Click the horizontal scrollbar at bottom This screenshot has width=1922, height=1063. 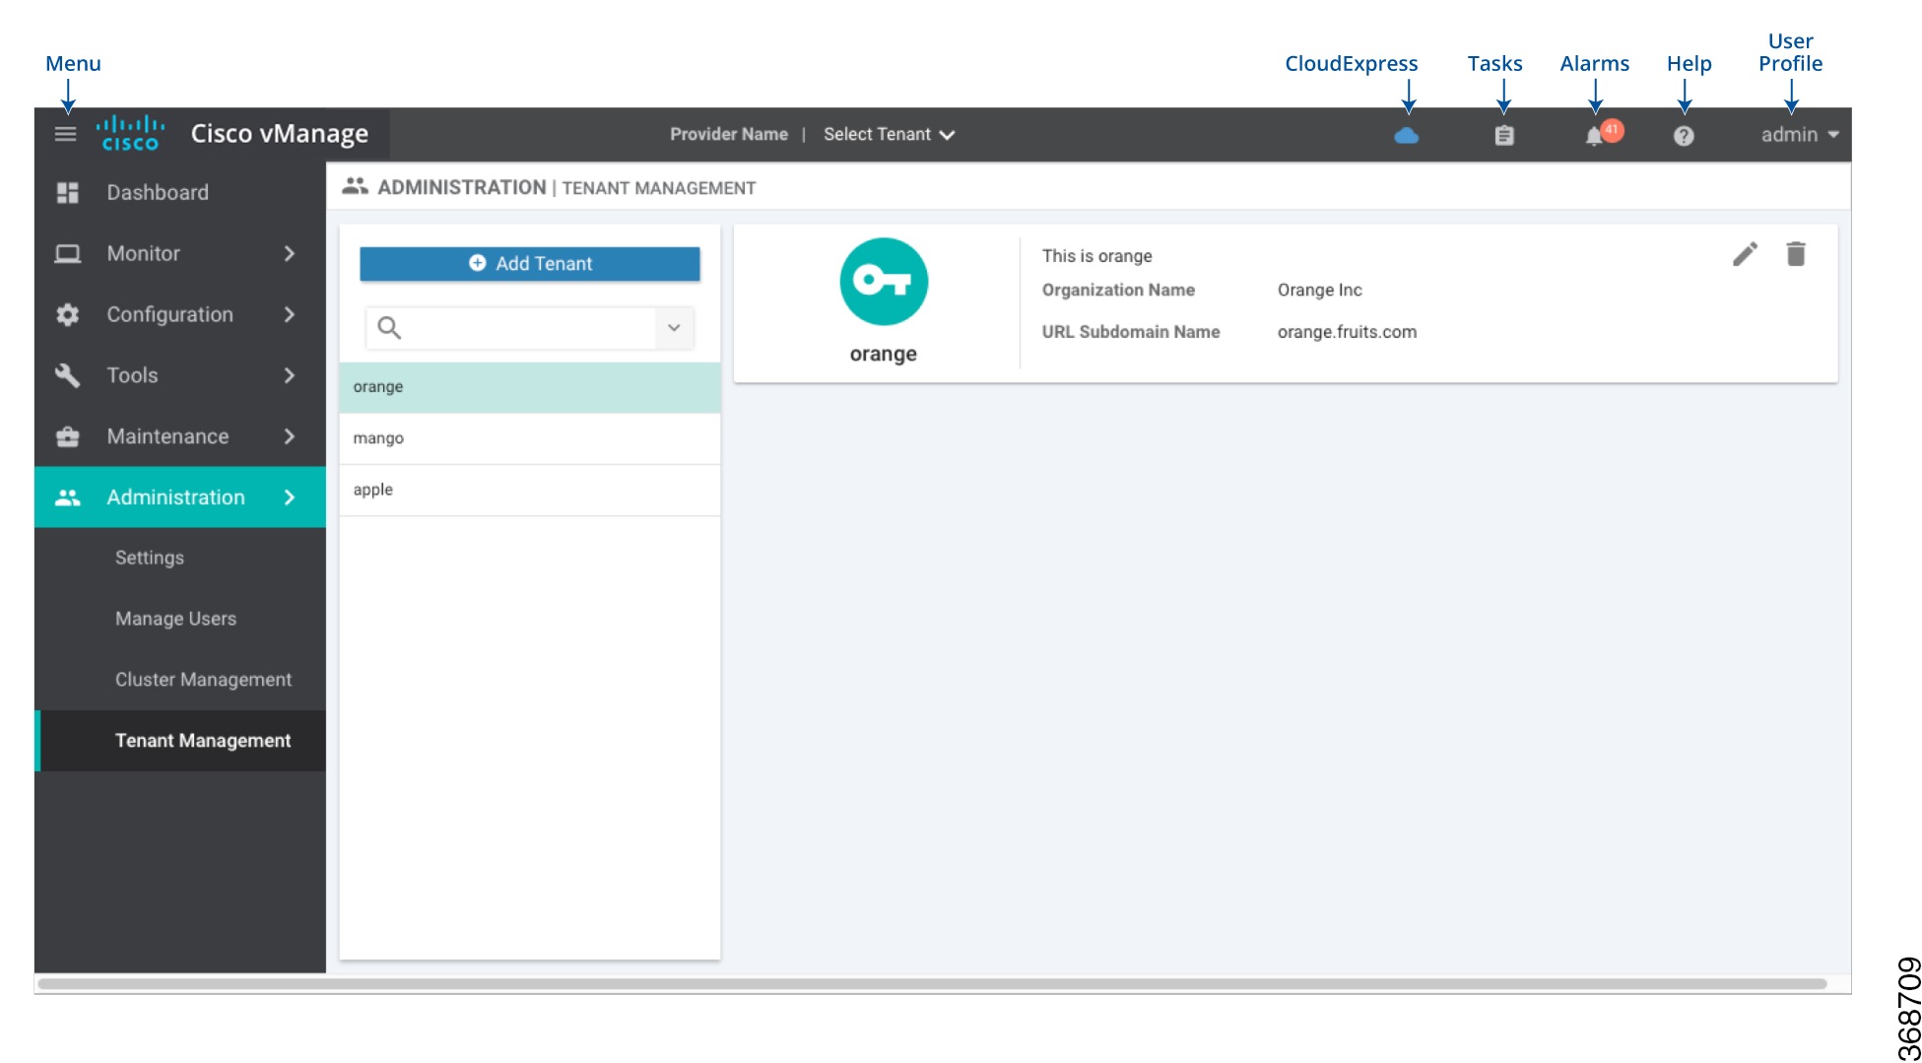(x=932, y=983)
